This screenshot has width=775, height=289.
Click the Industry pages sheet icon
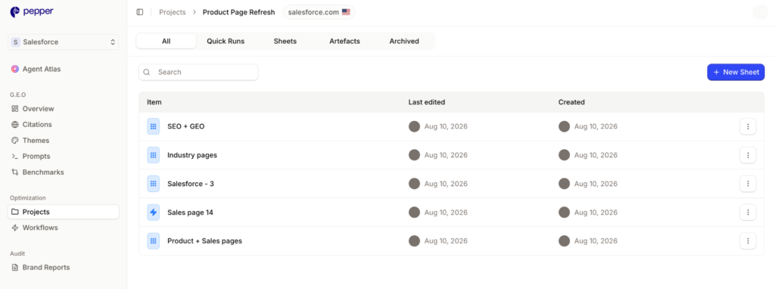tap(153, 155)
